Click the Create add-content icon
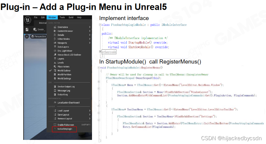This screenshot has height=144, width=266. tap(35, 29)
